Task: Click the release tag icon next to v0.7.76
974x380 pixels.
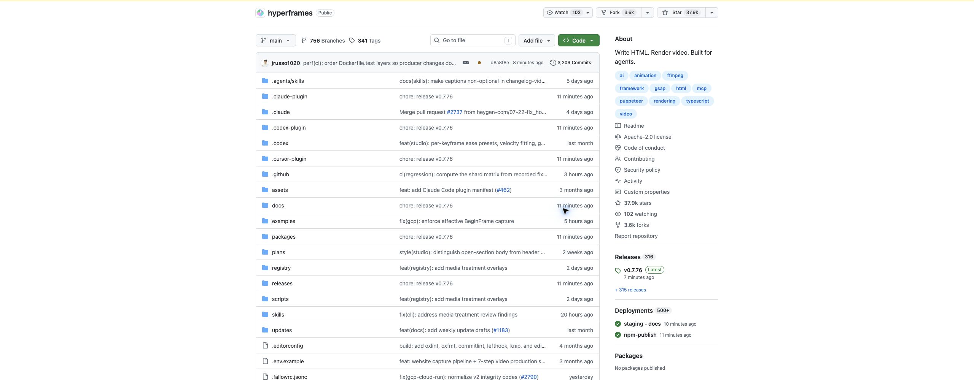Action: pos(618,271)
